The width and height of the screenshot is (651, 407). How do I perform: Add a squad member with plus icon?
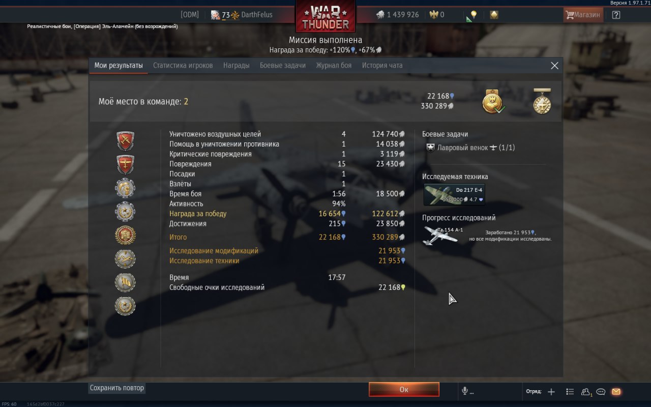click(x=551, y=392)
